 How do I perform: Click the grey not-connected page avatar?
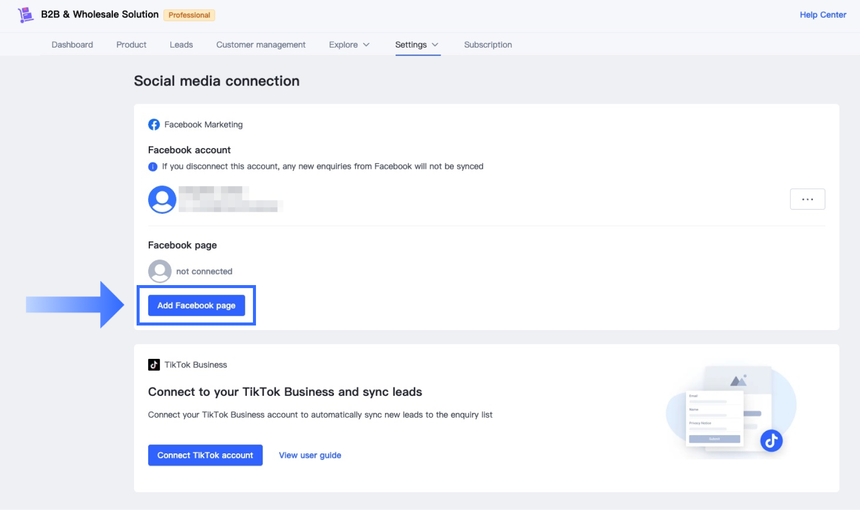tap(160, 271)
